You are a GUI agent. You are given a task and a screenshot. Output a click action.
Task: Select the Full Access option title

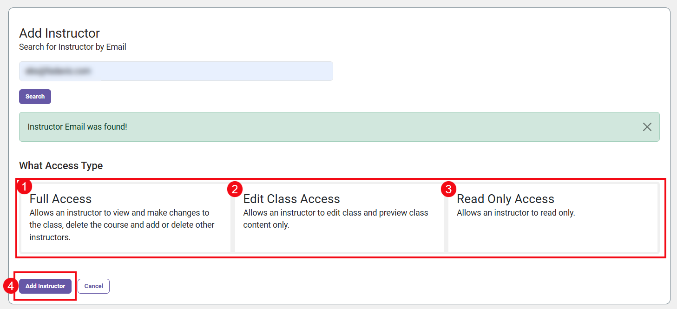[x=60, y=199]
